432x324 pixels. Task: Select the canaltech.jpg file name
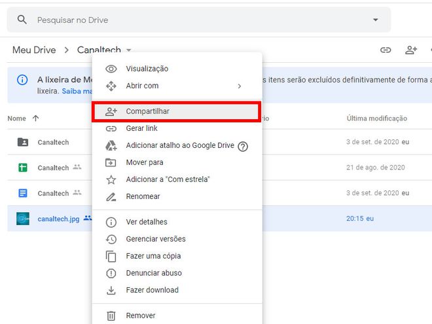(x=58, y=219)
